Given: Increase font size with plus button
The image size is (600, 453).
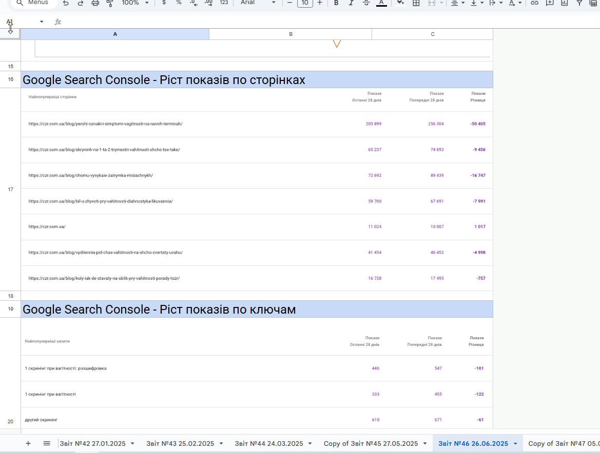Looking at the screenshot, I should tap(320, 3).
